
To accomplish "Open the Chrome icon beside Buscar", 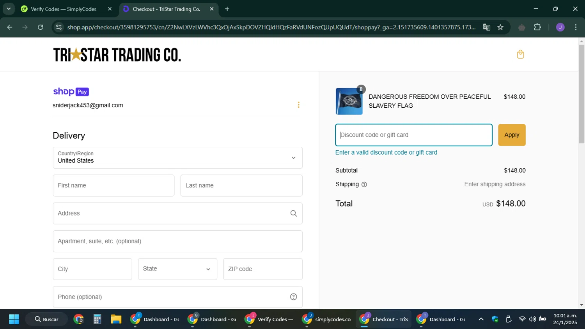I will click(78, 319).
